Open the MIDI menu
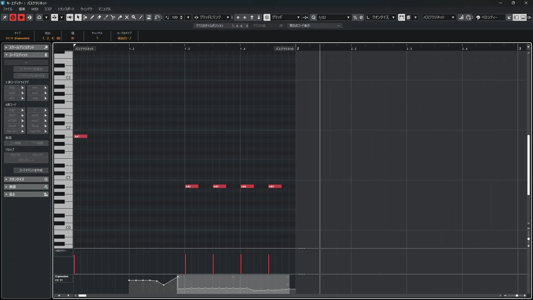533x300 pixels. [x=35, y=9]
